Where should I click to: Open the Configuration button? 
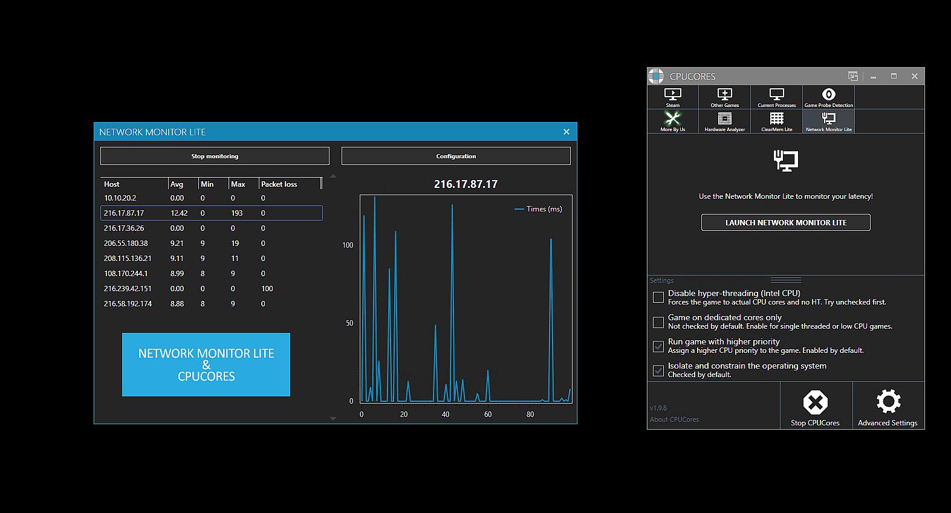456,156
